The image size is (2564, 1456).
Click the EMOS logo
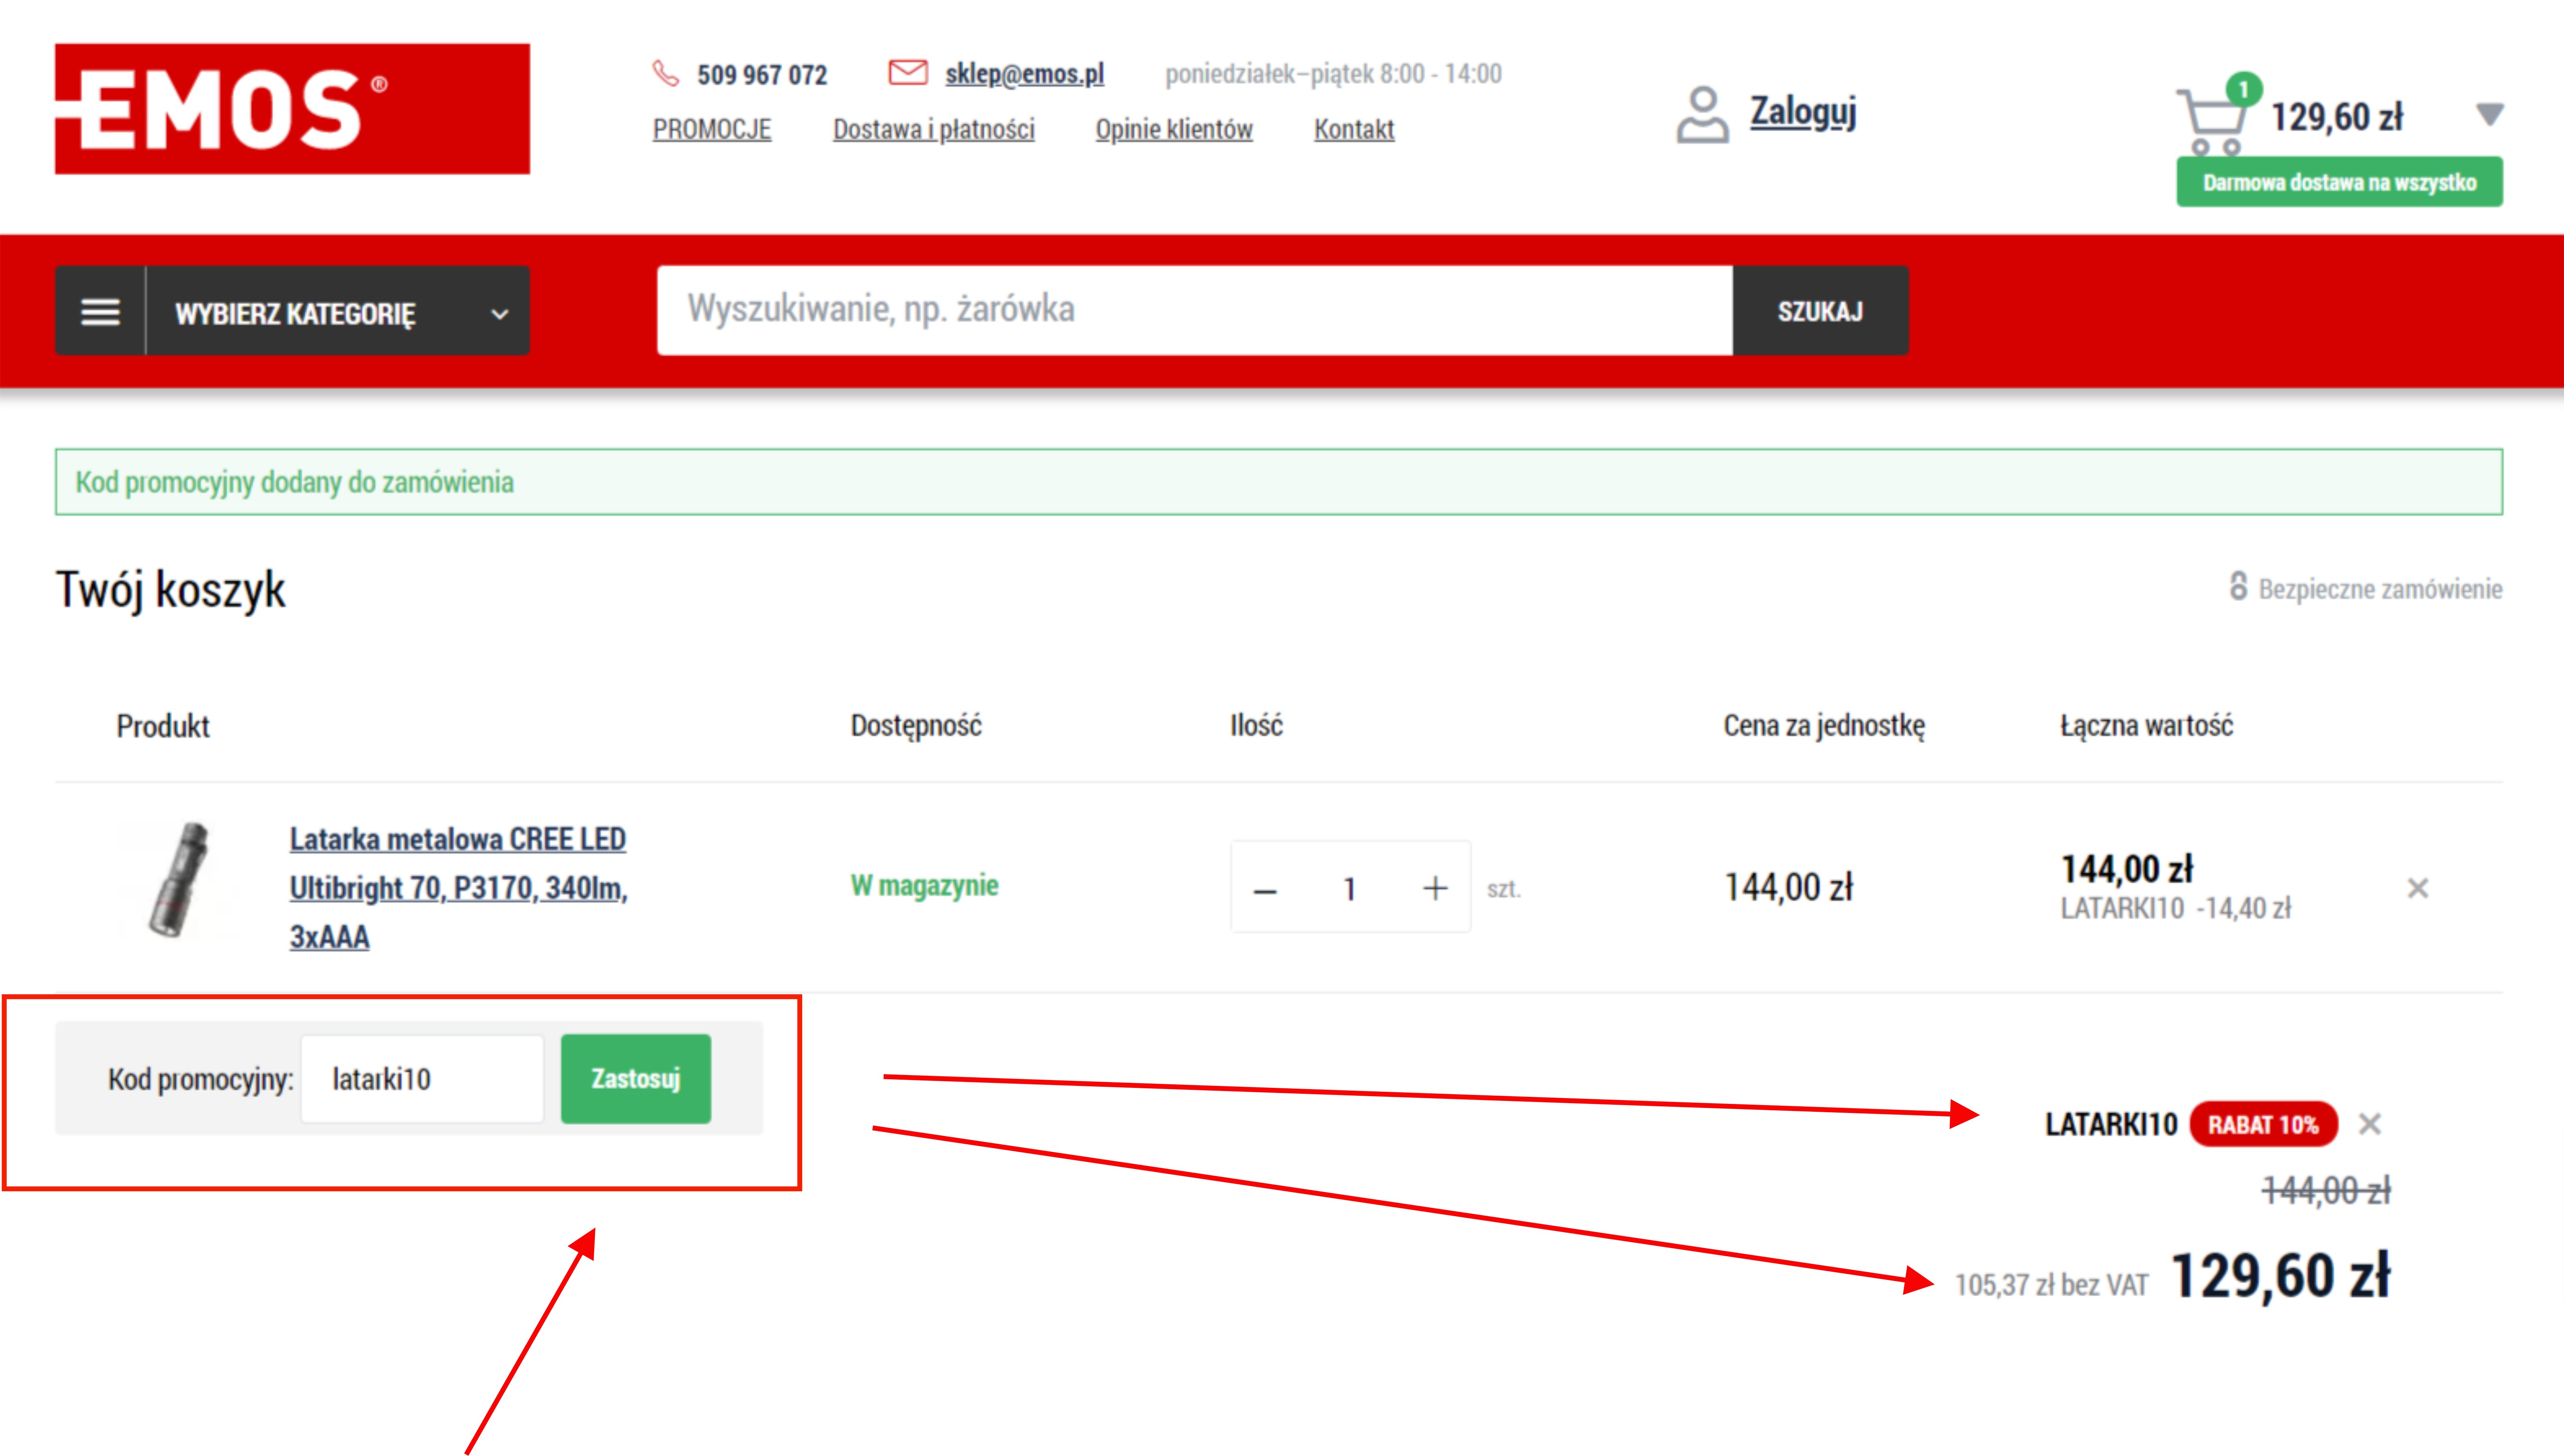click(292, 109)
